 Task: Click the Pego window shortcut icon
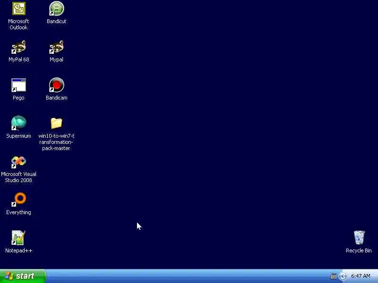click(x=18, y=85)
